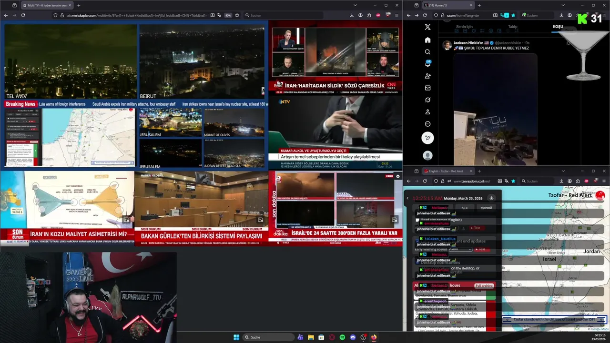Open Jackson Hinkle's profile name link
Screen dimensions: 610x343
pos(468,43)
